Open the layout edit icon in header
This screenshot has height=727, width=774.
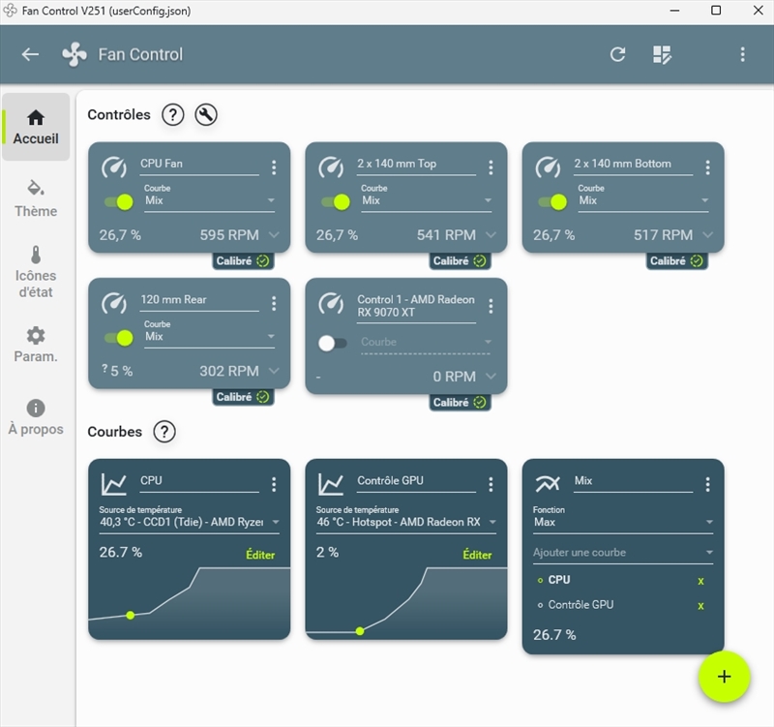tap(662, 55)
